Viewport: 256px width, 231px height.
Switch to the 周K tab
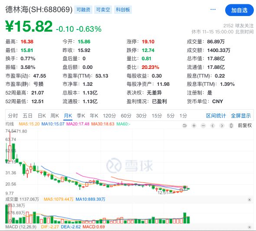coord(55,116)
